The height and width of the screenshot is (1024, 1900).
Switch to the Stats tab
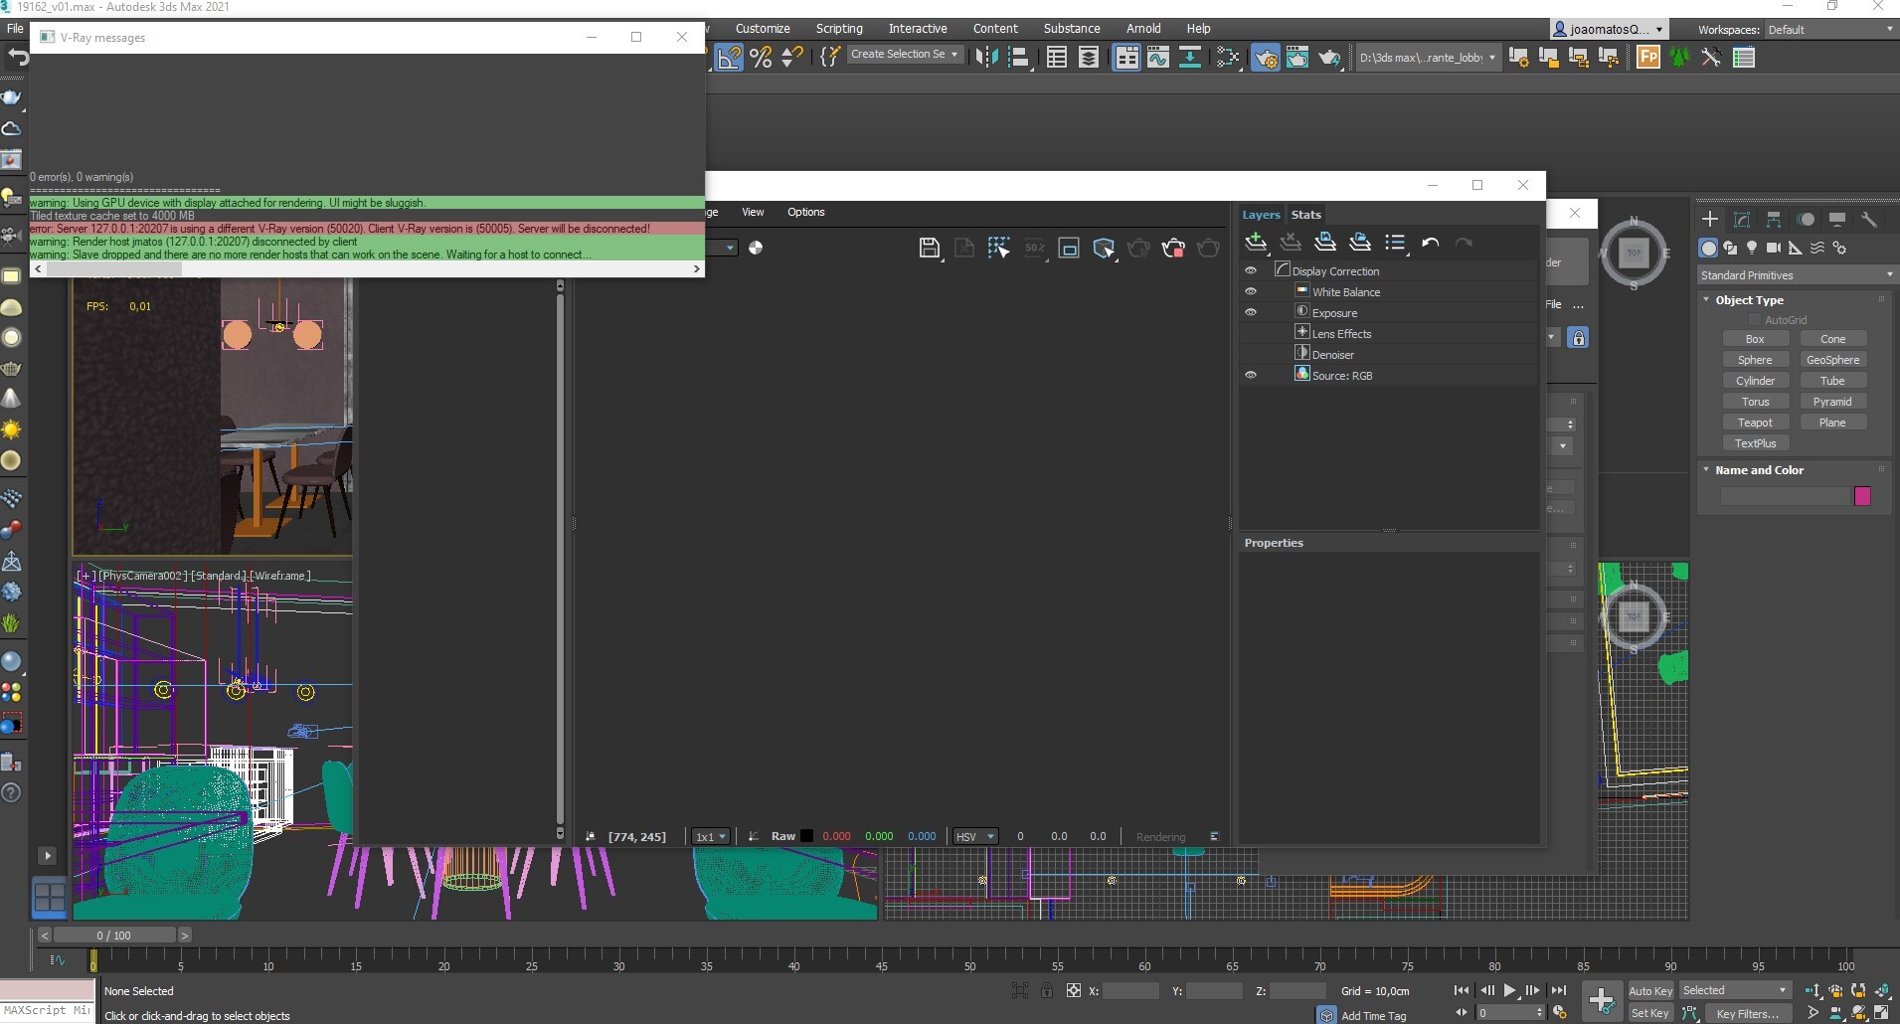[1305, 215]
